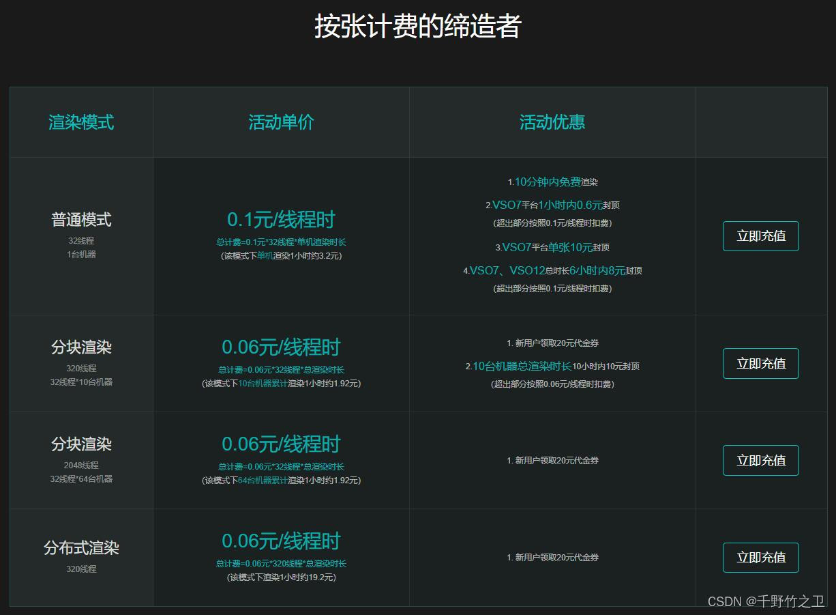The height and width of the screenshot is (615, 836).
Task: Click 0.06元/线程时 price in 分布式渲染 row
Action: click(281, 541)
